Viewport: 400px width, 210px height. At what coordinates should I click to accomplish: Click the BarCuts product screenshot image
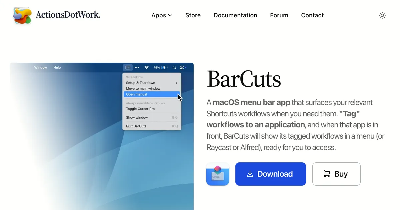(x=102, y=136)
